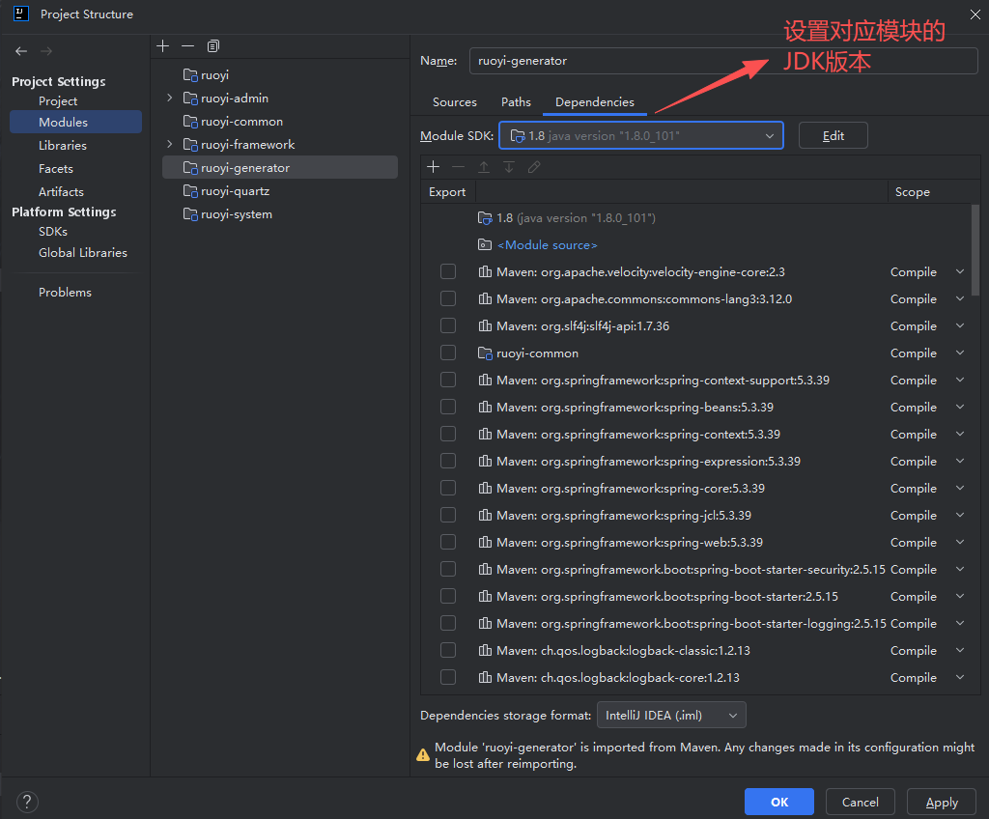
Task: Open Facets settings section
Action: pos(56,169)
